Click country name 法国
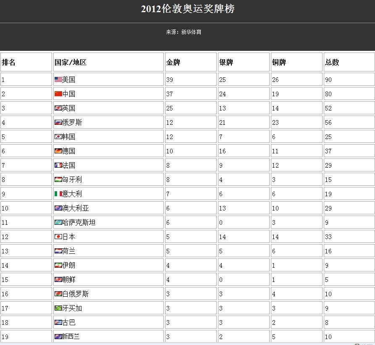The width and height of the screenshot is (375, 345). 68,165
